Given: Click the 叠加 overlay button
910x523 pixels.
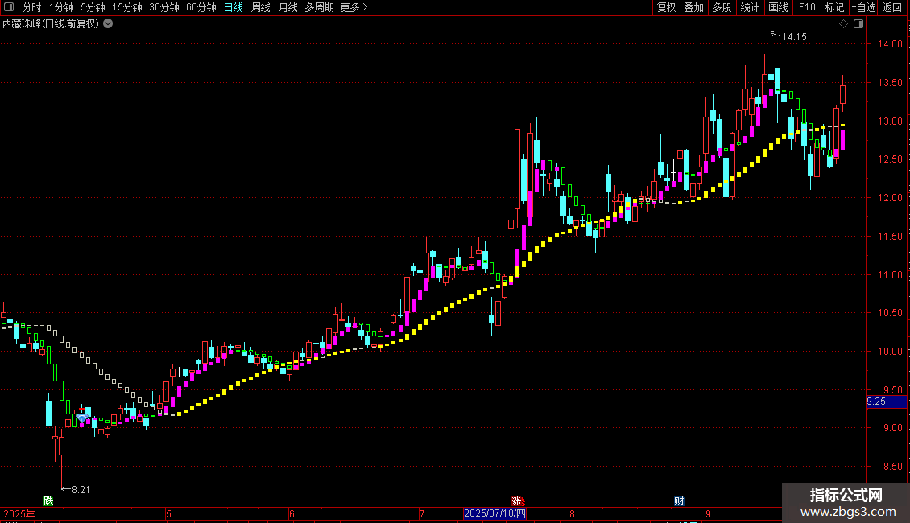Looking at the screenshot, I should (x=693, y=7).
